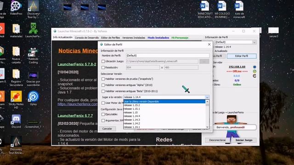The height and width of the screenshot is (165, 294).
Task: Enable the Ubicación Juego checkbox
Action: pos(103,61)
